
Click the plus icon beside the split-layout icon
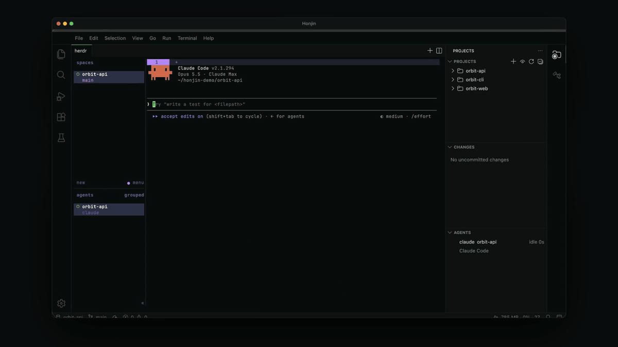coord(430,51)
